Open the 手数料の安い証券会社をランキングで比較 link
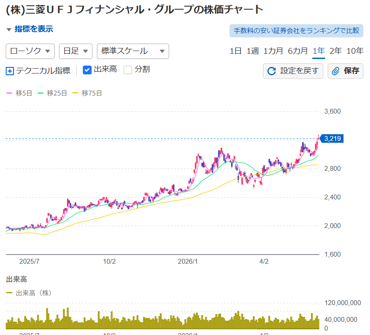Viewport: 370px width, 335px height. (296, 31)
